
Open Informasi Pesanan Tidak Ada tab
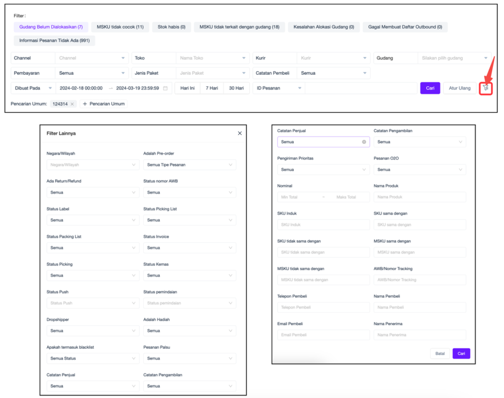(55, 41)
